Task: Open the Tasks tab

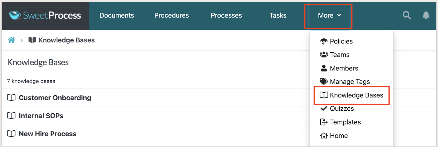Action: point(278,15)
